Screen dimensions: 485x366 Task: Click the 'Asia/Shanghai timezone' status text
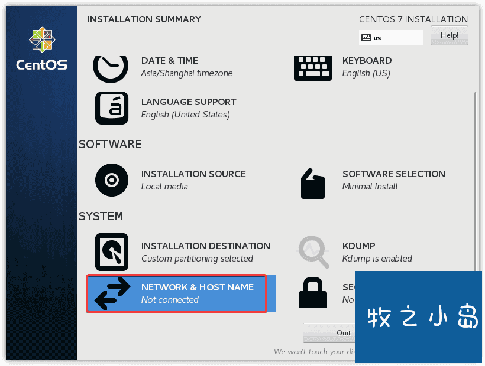tap(187, 73)
